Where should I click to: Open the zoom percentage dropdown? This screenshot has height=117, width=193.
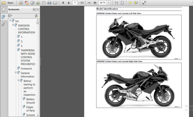click(109, 3)
